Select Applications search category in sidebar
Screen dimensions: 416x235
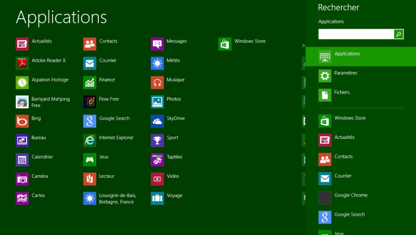pos(361,56)
